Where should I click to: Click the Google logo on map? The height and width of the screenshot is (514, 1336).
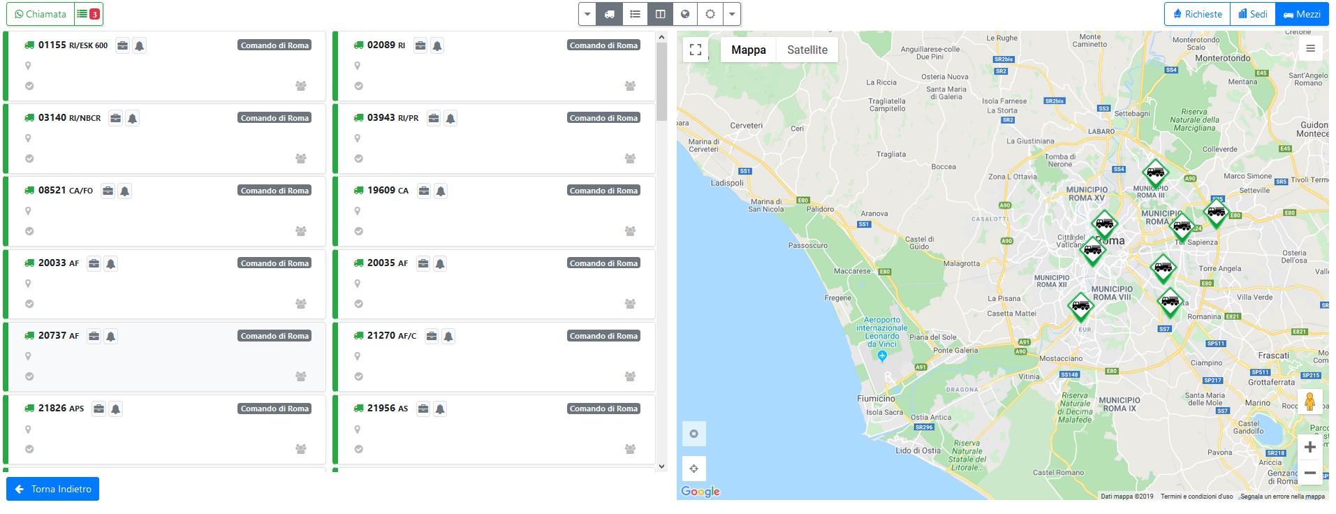(700, 492)
